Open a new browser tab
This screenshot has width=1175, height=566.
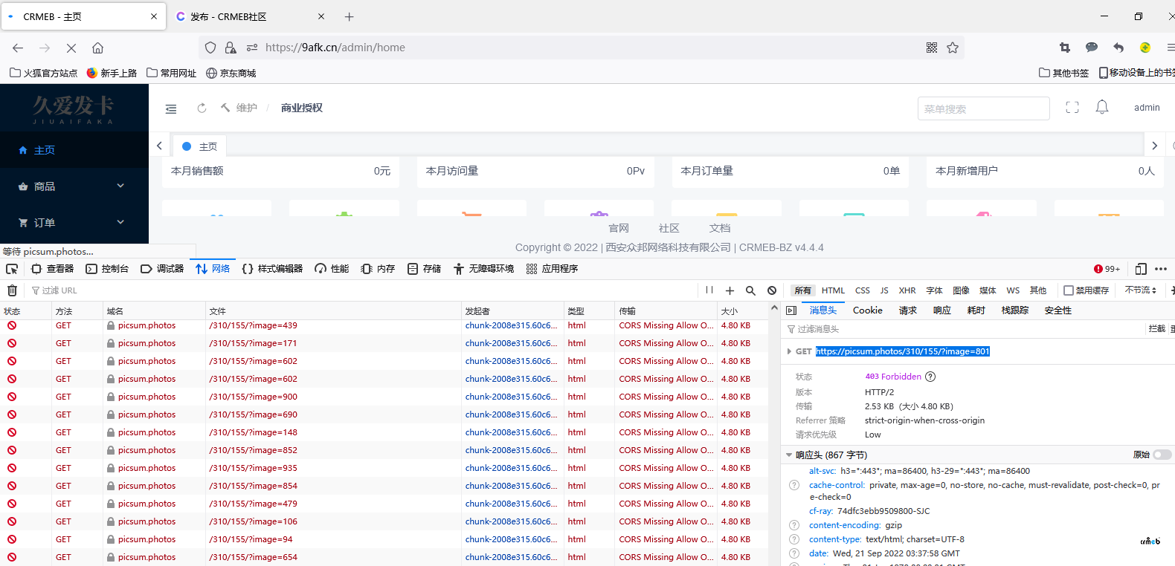coord(350,16)
